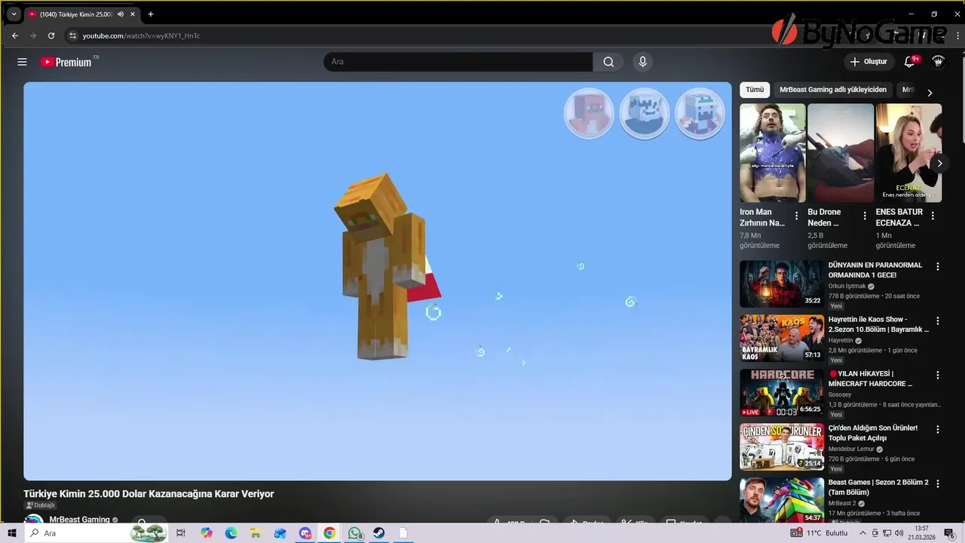
Task: Open a new browser tab
Action: (x=151, y=14)
